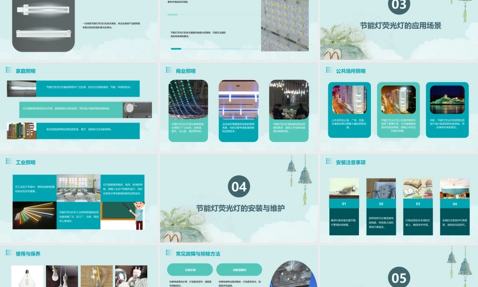Select the 安装注意事项 slide
The height and width of the screenshot is (287, 478).
pyautogui.click(x=399, y=198)
